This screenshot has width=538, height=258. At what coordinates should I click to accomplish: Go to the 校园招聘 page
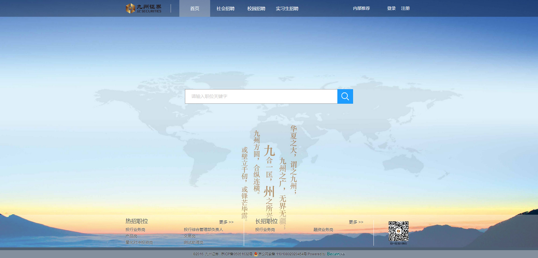(256, 8)
